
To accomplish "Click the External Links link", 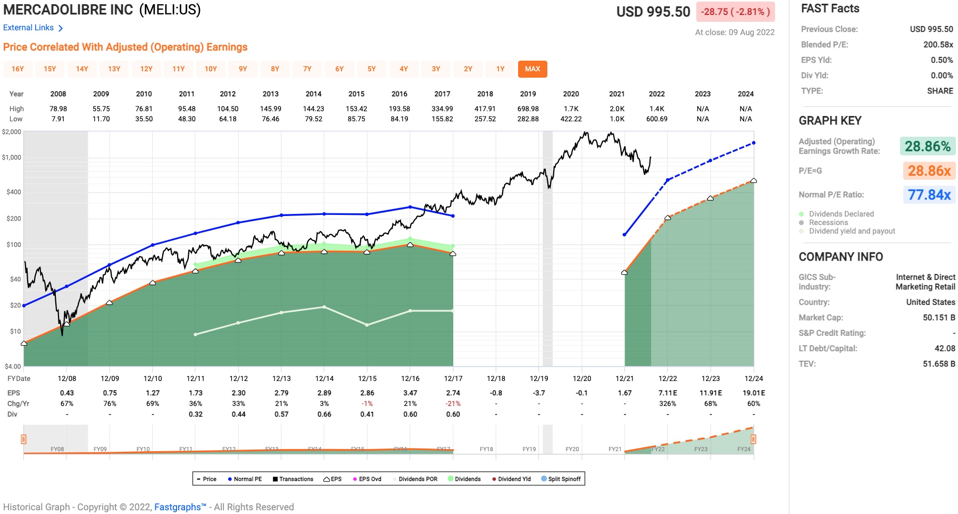I will (29, 28).
